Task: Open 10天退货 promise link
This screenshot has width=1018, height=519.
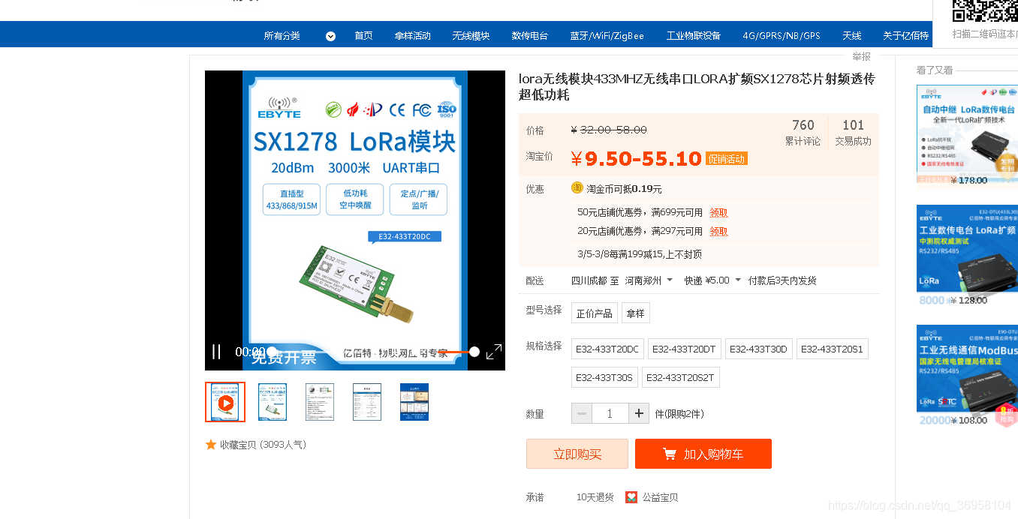Action: 595,497
